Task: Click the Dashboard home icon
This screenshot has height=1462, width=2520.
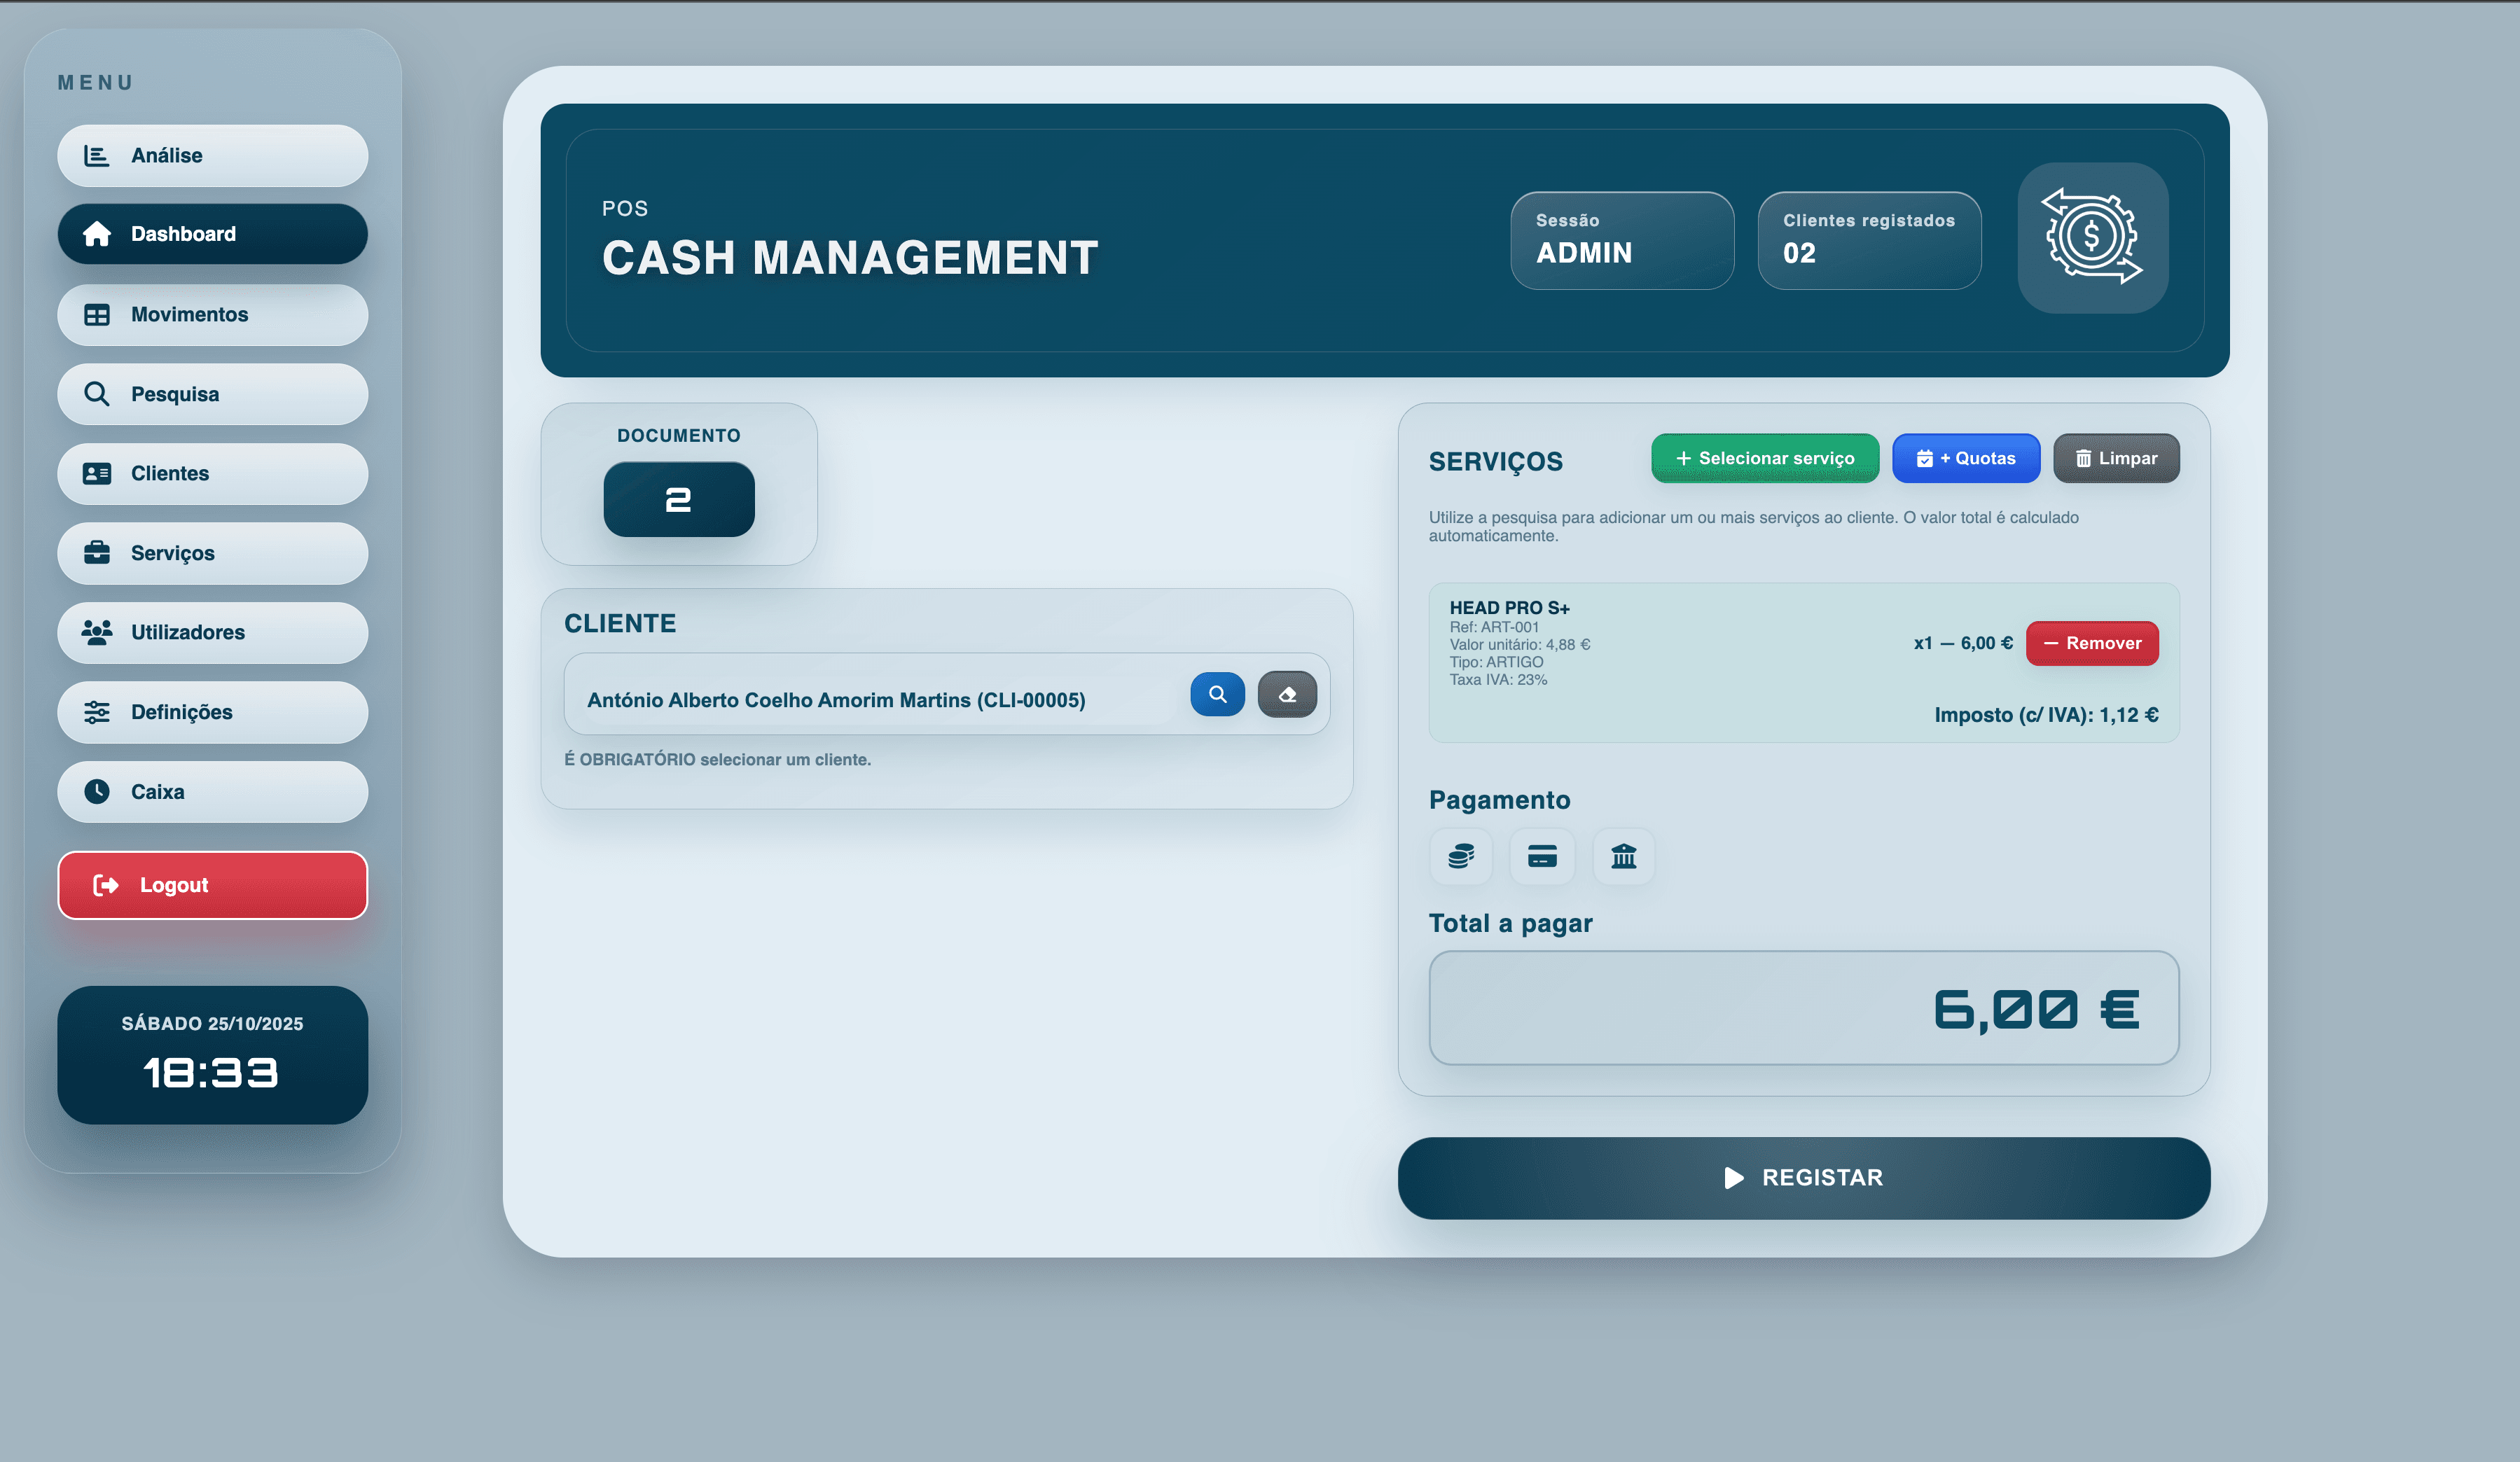Action: [x=96, y=234]
